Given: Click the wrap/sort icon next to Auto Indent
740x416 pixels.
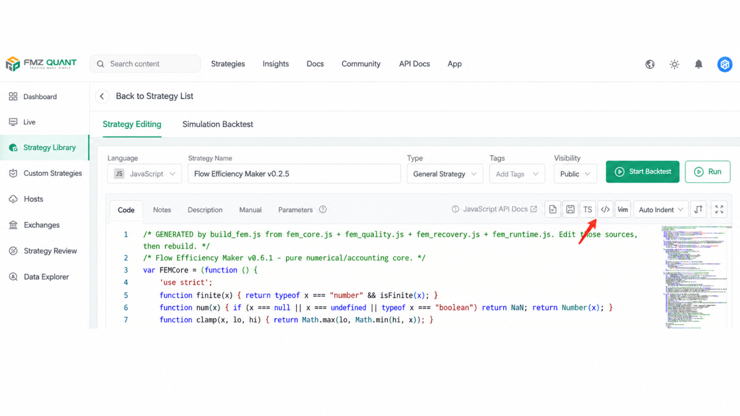Looking at the screenshot, I should tap(698, 209).
